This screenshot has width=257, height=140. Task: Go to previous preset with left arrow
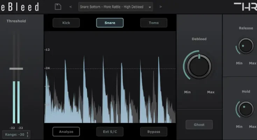coord(71,7)
